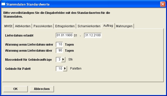This screenshot has width=167, height=96.
Task: Click the window icon in title bar
Action: (x=3, y=4)
